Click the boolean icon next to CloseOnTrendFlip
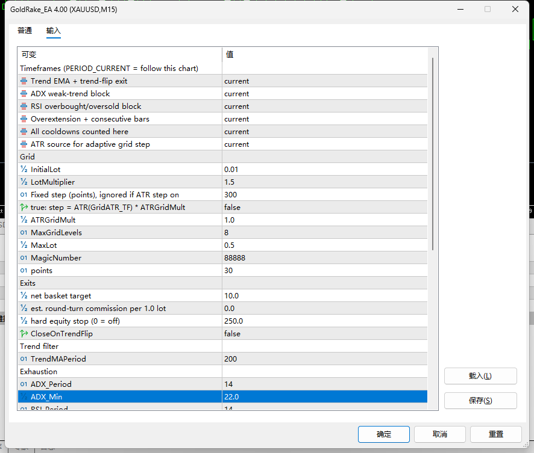This screenshot has width=534, height=453. 24,333
